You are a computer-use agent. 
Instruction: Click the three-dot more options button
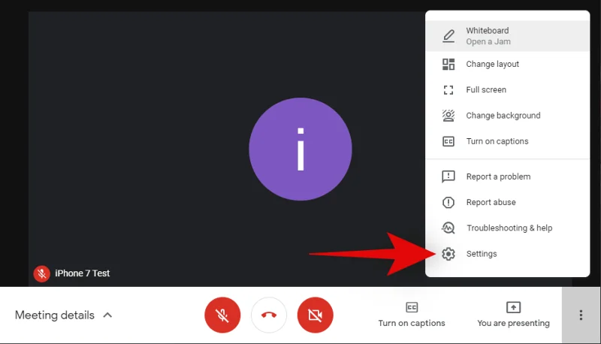pos(581,315)
